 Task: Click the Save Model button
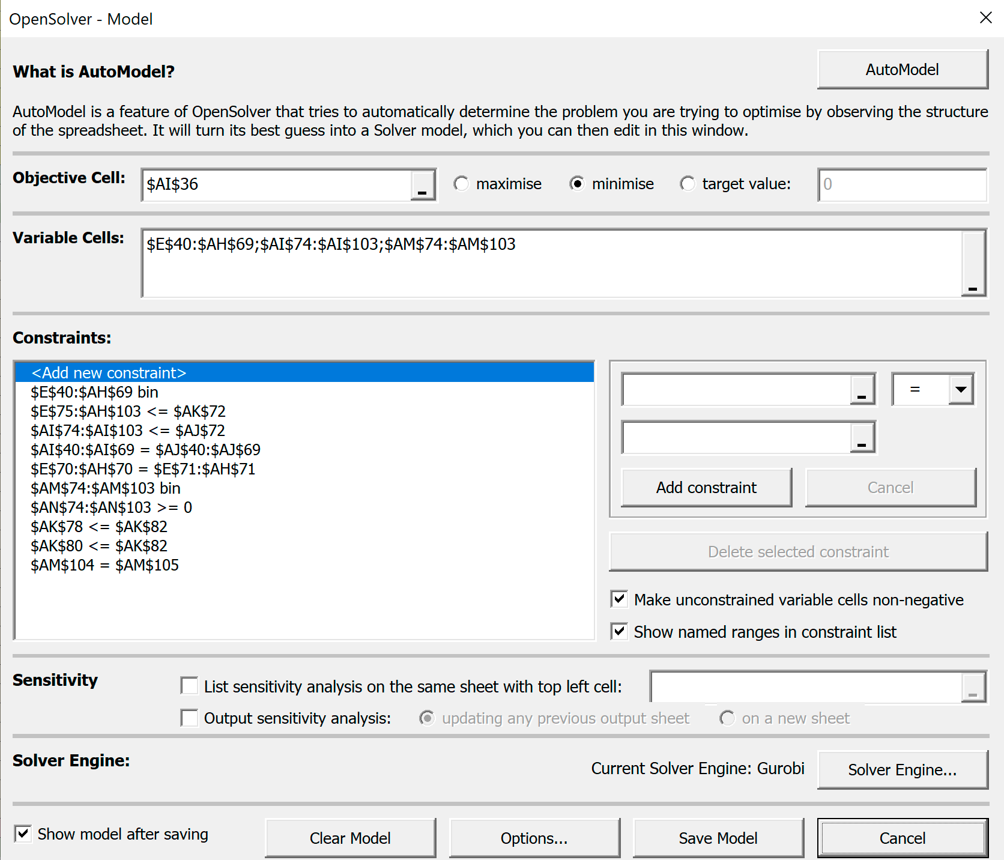tap(718, 838)
